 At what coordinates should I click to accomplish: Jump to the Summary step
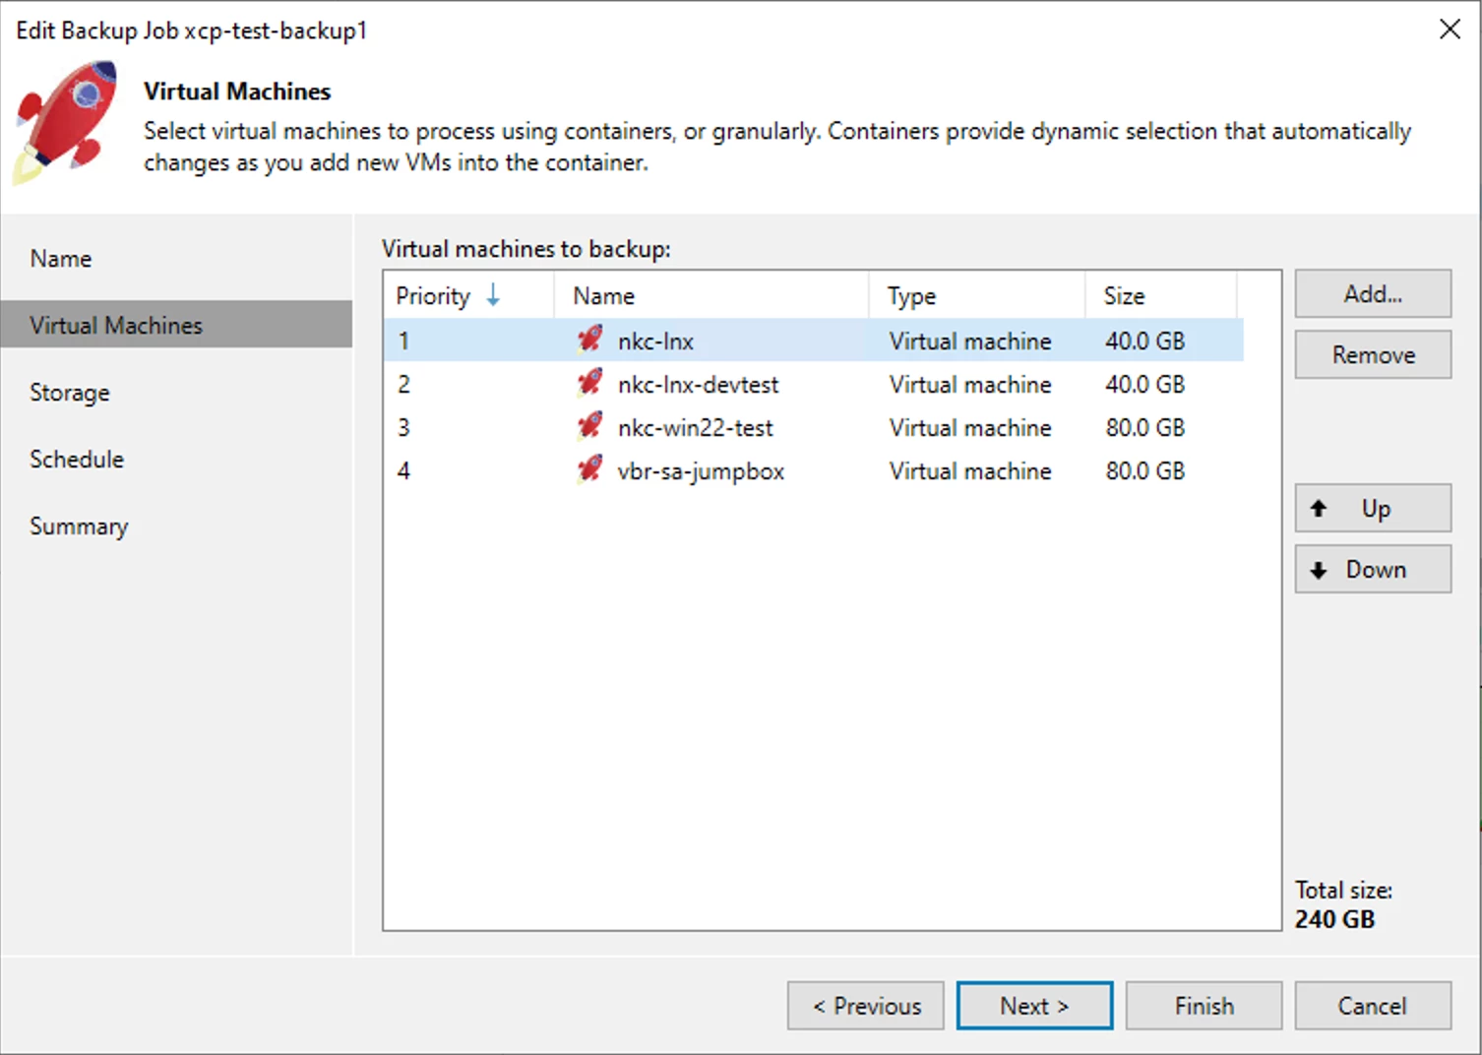(79, 527)
